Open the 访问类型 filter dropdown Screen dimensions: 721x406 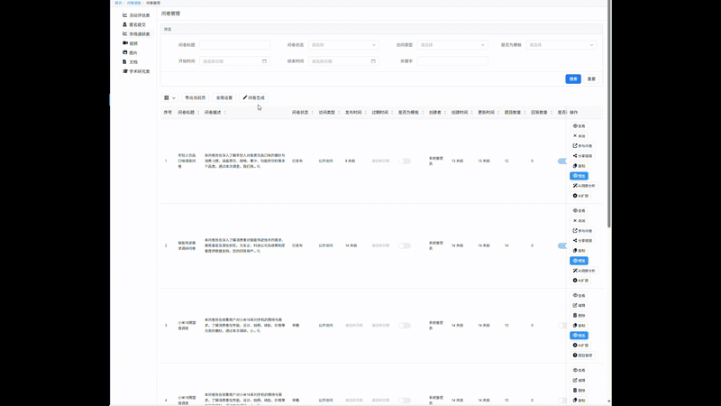click(452, 44)
